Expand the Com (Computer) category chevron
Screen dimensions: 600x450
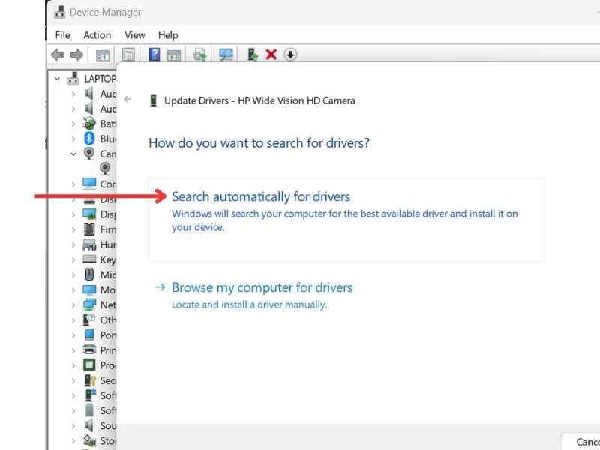coord(73,184)
